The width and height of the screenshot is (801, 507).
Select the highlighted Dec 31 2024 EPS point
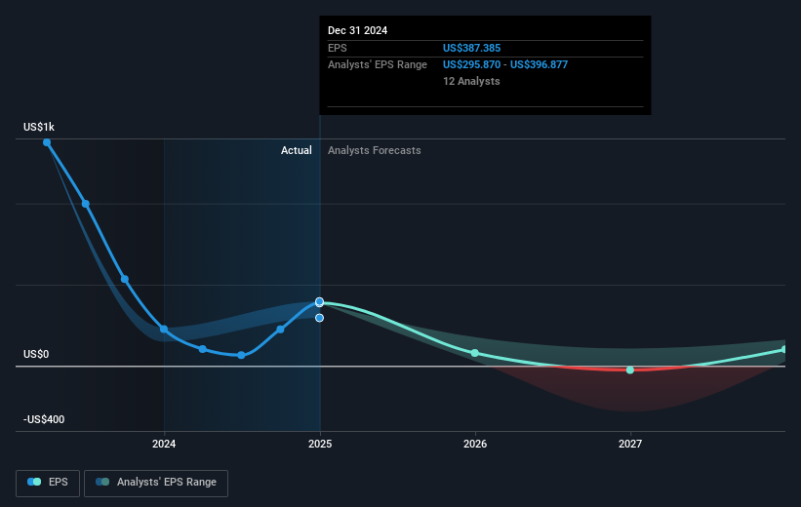(319, 302)
